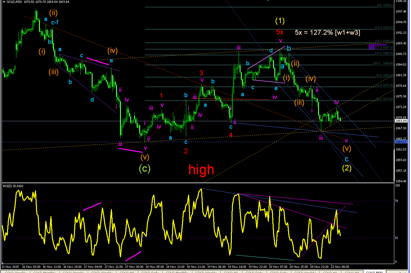Viewport: 411px width, 273px height.
Task: Select the blue c-f wave label
Action: pyautogui.click(x=55, y=22)
